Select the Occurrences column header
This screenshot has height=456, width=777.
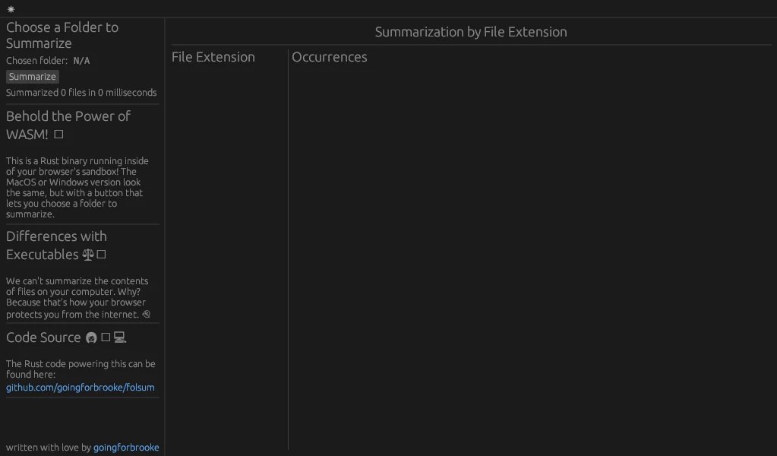click(330, 57)
